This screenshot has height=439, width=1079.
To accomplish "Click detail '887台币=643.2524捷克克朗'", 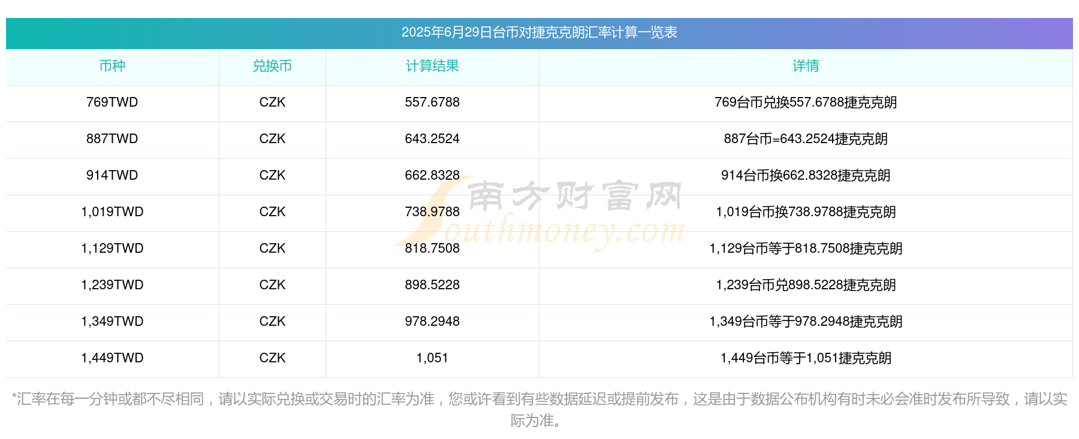I will (806, 139).
